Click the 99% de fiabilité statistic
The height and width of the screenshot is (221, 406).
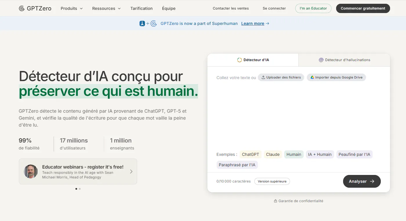pyautogui.click(x=29, y=144)
